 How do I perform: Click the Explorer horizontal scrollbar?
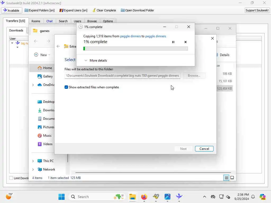(153, 172)
